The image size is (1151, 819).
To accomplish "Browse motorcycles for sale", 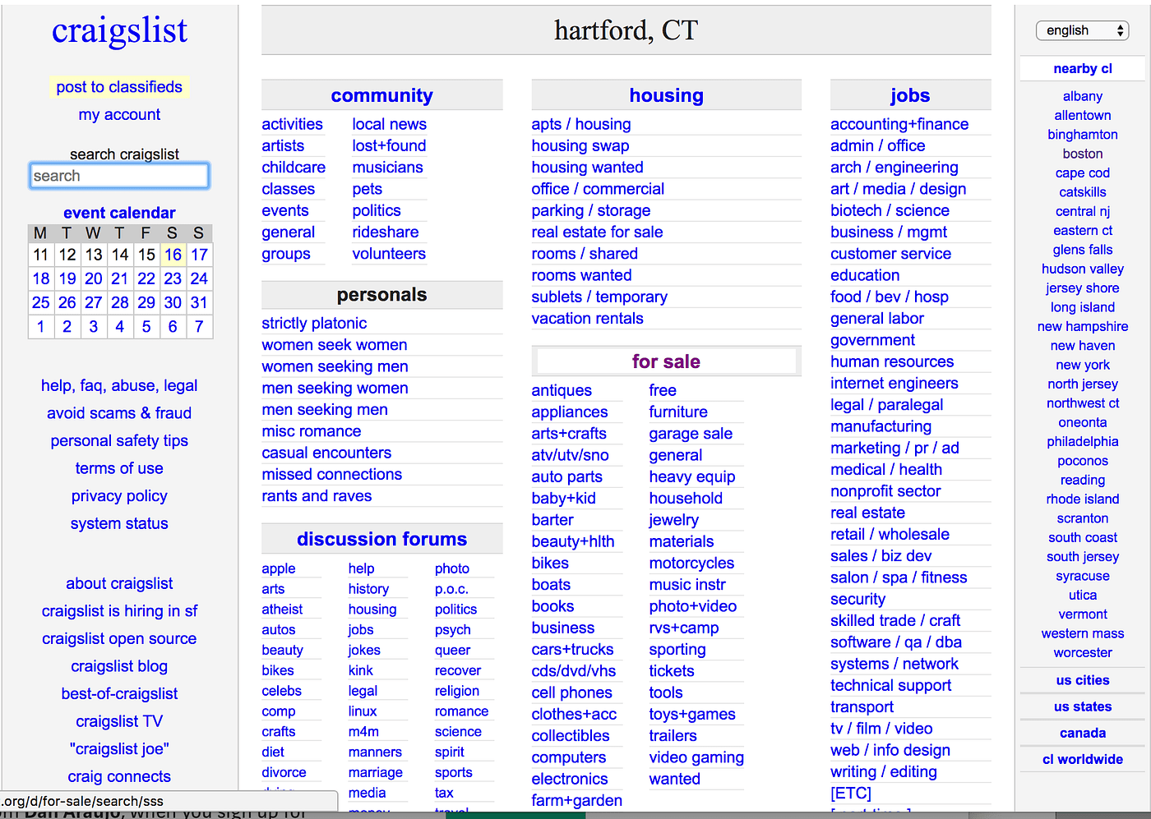I will pyautogui.click(x=691, y=563).
